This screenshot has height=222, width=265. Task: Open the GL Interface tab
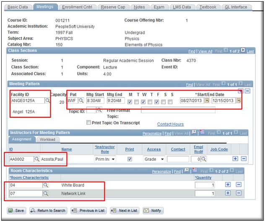tap(236, 7)
